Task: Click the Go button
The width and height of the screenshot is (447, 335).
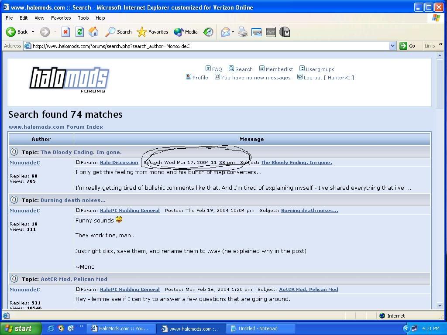Action: pyautogui.click(x=407, y=46)
